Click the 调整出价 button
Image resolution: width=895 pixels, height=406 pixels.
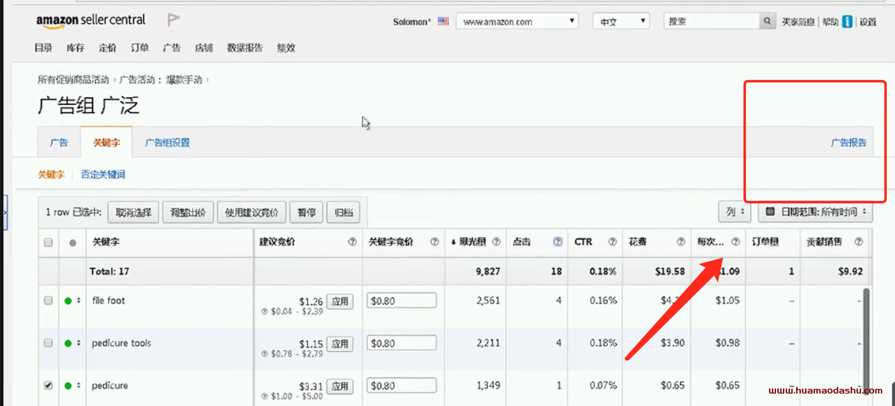pos(188,213)
